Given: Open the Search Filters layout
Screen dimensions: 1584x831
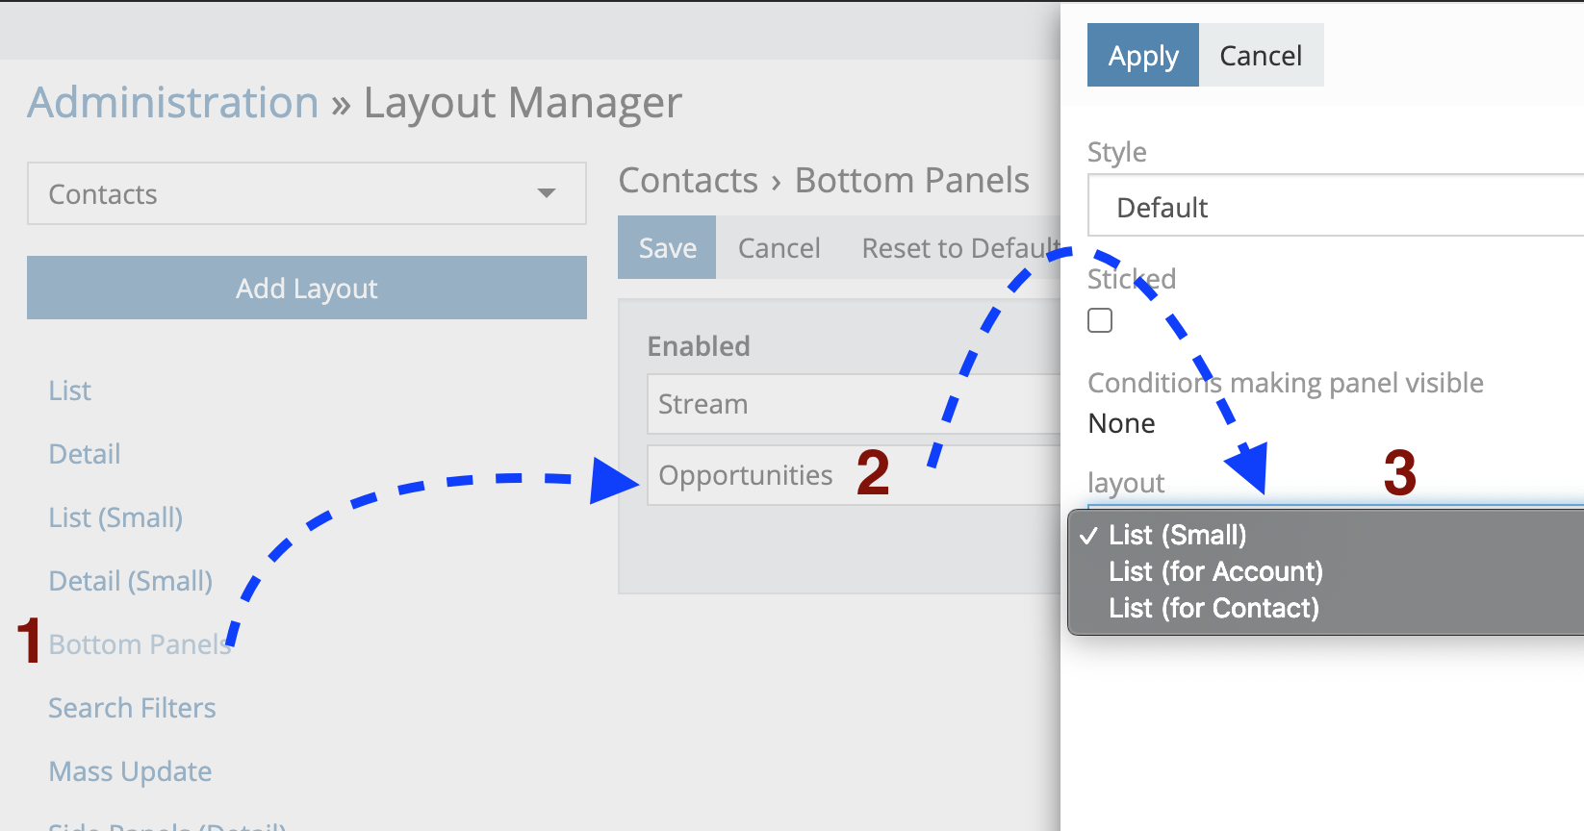Looking at the screenshot, I should click(132, 708).
